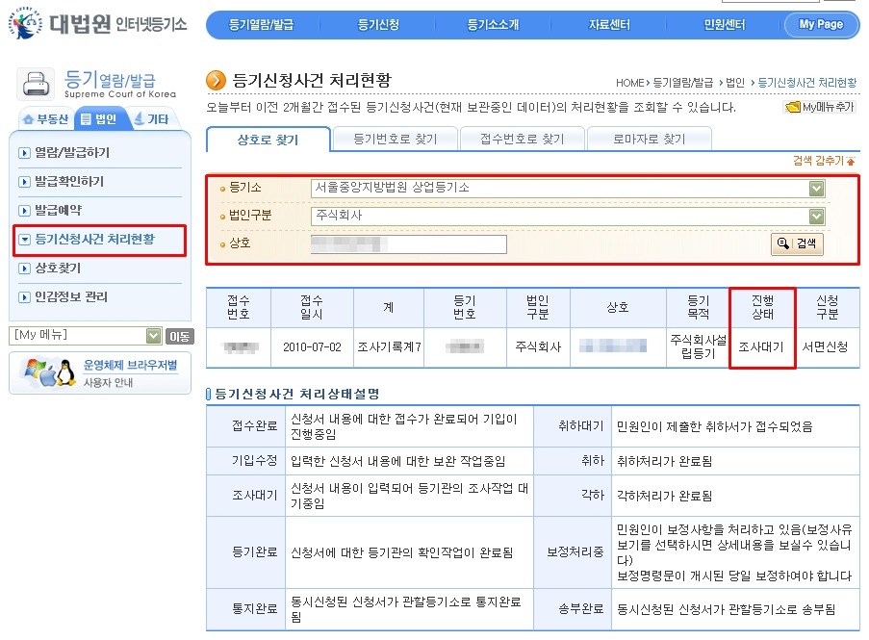Open the 등기신청 top menu
Screen dimensions: 869x640
[378, 24]
